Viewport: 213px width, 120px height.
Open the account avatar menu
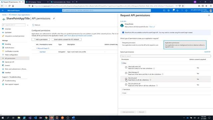coord(211,10)
